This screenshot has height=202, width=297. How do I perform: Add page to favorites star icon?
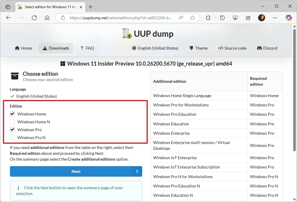(193, 18)
